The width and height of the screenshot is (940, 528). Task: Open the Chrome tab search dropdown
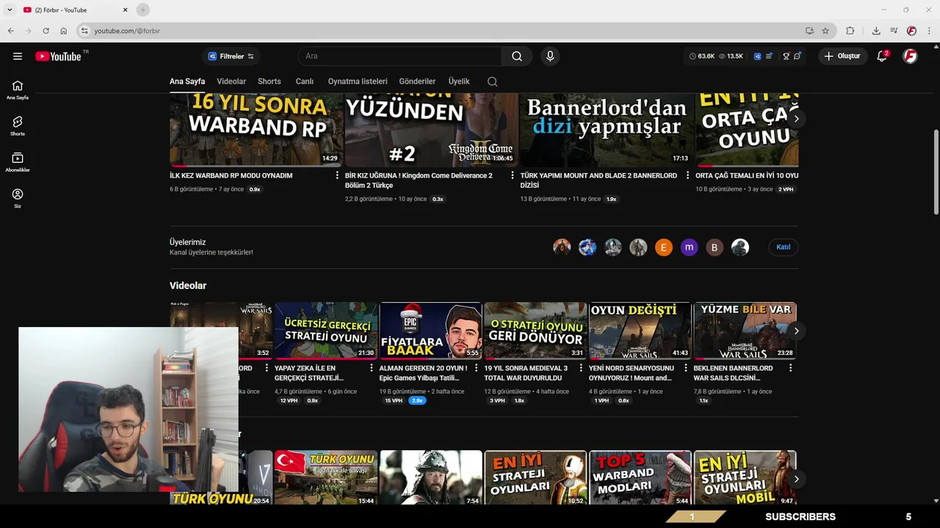10,10
